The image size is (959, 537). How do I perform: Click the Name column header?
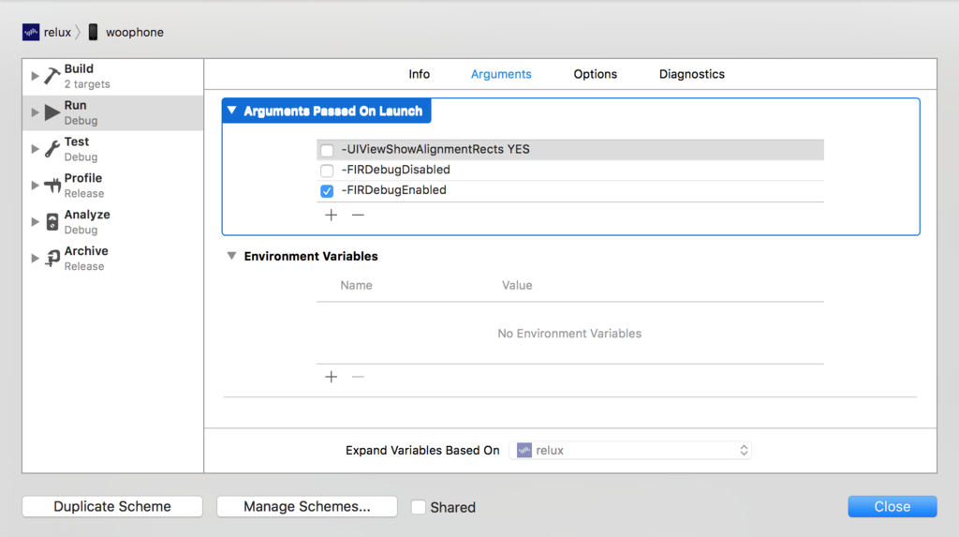click(x=357, y=285)
